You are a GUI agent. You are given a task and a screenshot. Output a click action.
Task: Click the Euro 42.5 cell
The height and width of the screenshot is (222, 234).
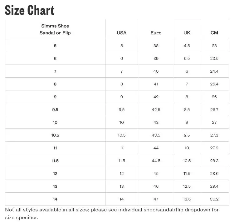tap(156, 109)
